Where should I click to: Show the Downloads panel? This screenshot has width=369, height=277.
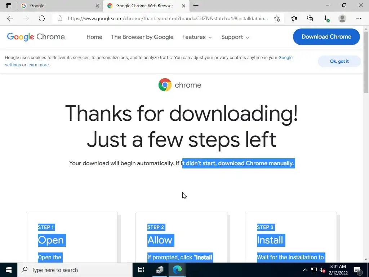326,19
